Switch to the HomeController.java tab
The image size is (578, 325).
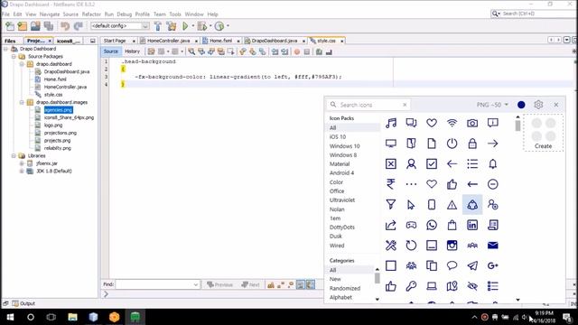169,41
